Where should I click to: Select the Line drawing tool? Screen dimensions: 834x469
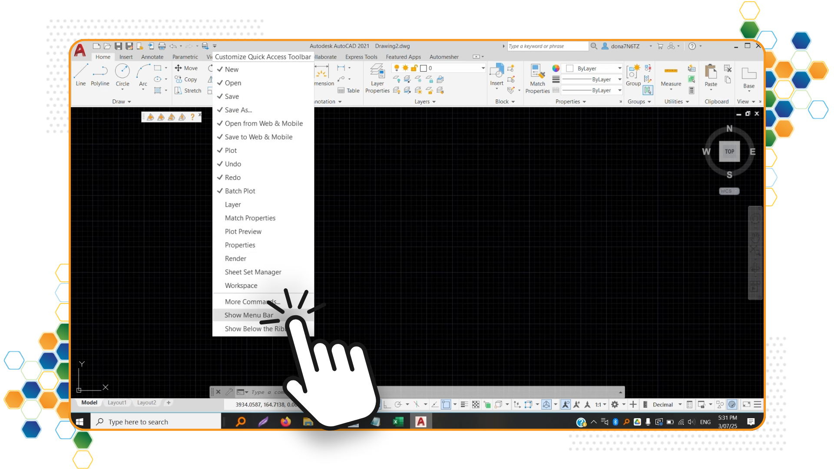(81, 75)
